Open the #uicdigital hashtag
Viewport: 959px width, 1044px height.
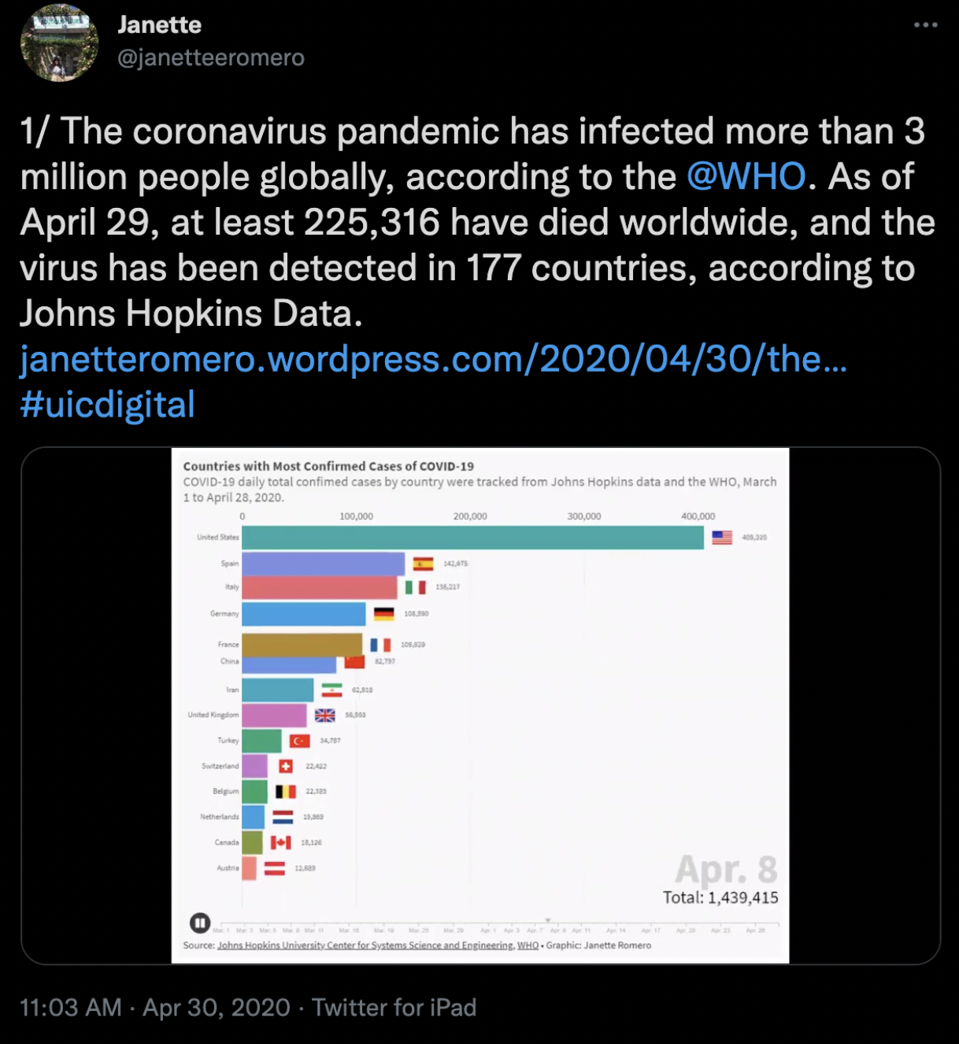pyautogui.click(x=107, y=405)
